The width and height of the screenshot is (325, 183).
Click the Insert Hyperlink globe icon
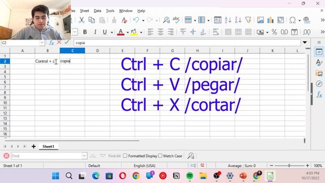(x=307, y=20)
